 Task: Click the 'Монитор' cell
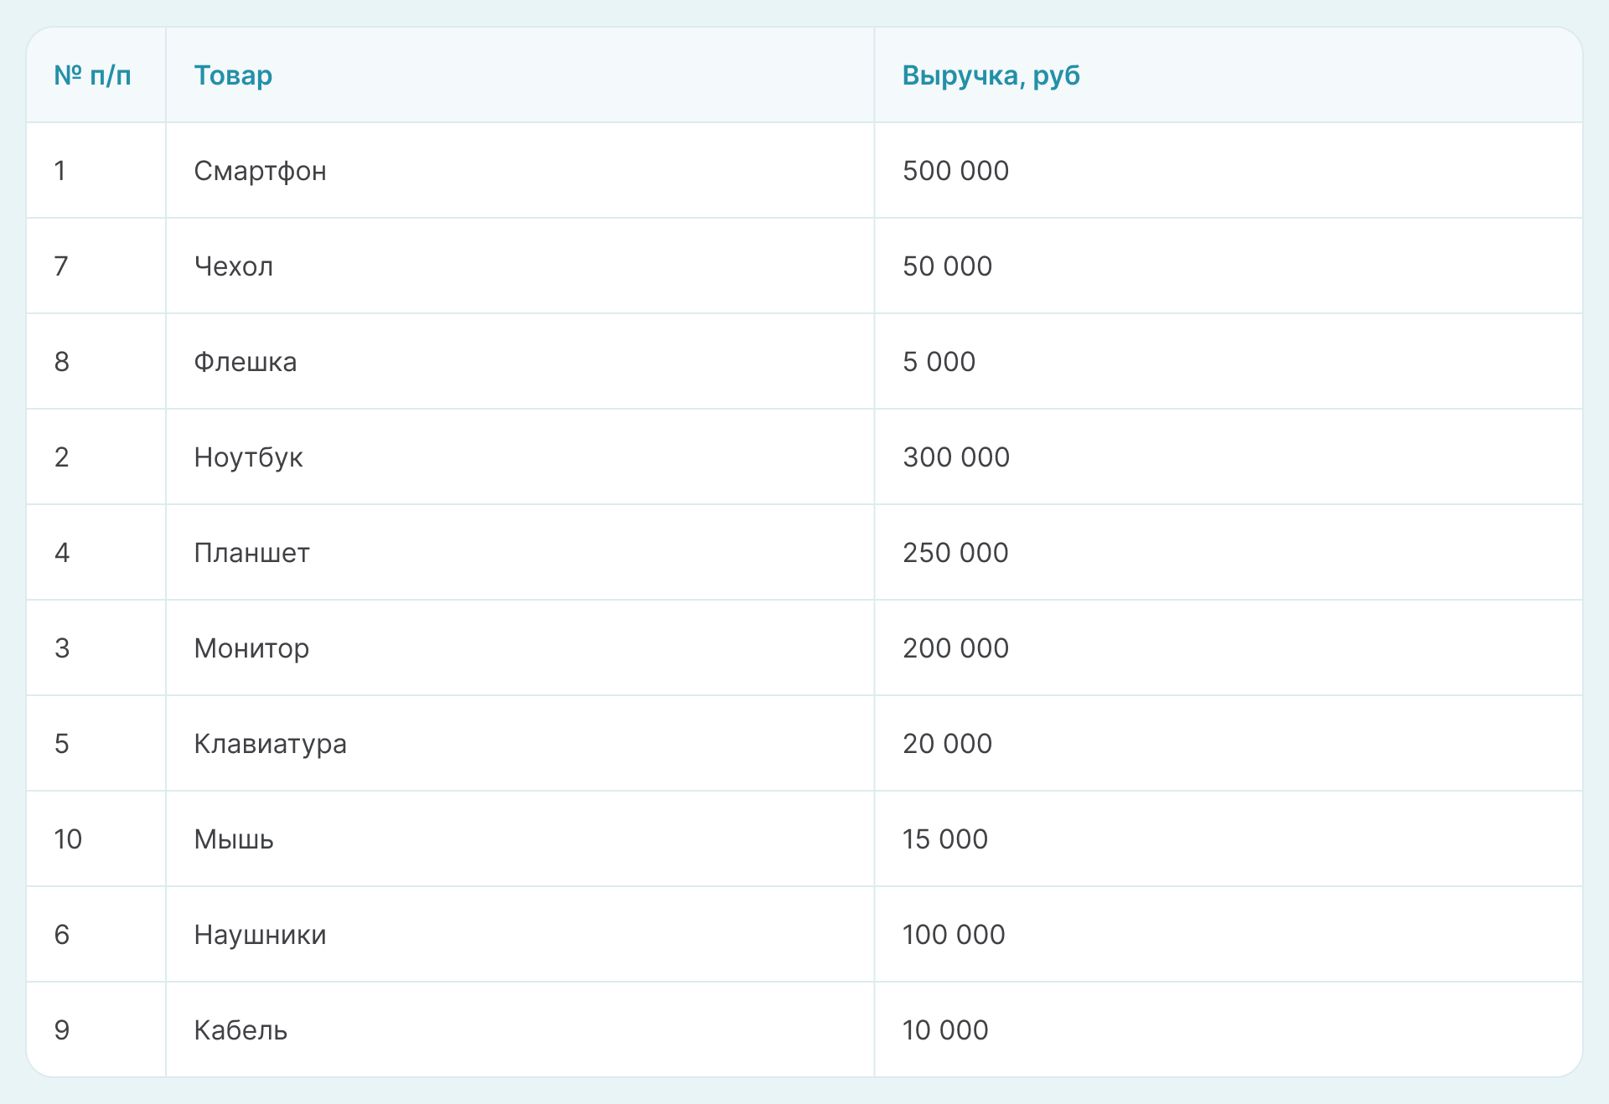click(251, 648)
